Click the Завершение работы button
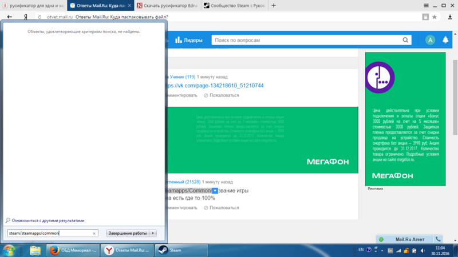Screen dimensions: 458x257 (x=128, y=233)
